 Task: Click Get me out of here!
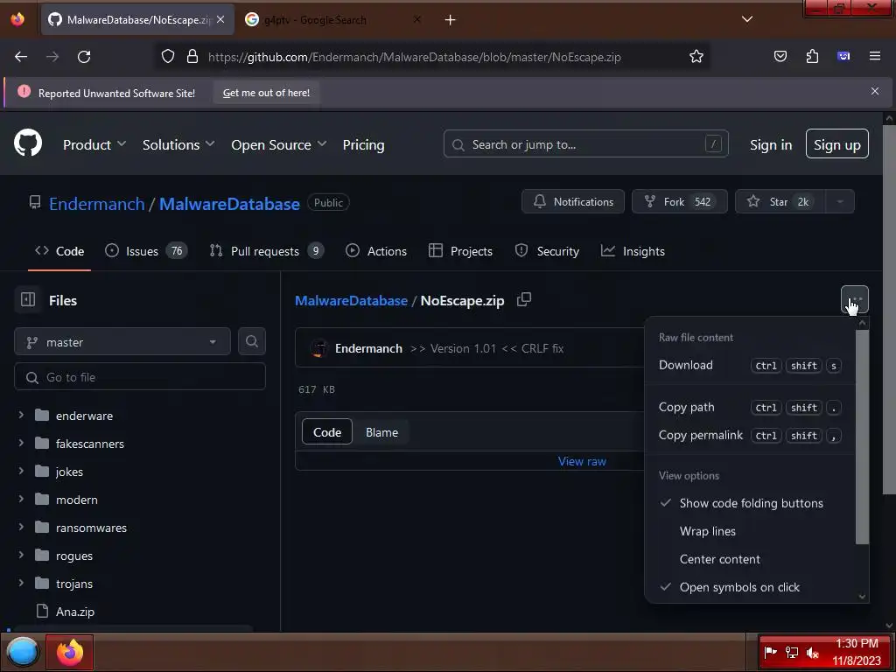pos(266,93)
